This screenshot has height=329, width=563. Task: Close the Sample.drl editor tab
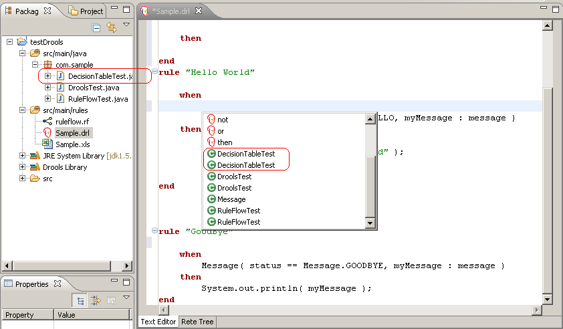[198, 11]
